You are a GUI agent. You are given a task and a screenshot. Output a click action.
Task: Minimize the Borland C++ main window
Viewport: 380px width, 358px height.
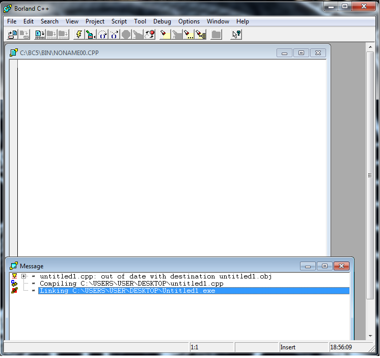click(331, 7)
